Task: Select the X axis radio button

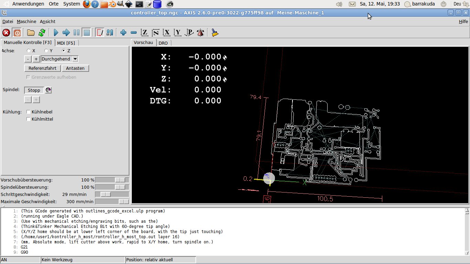Action: tap(29, 51)
